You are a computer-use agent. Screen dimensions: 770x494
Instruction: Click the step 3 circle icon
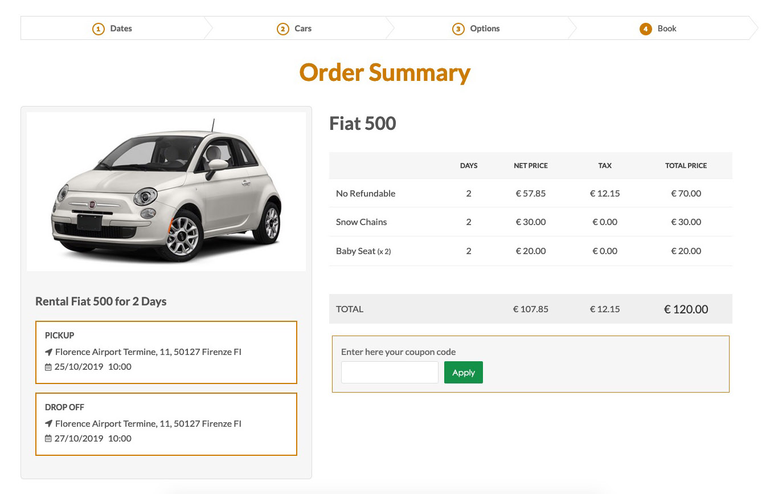point(458,29)
